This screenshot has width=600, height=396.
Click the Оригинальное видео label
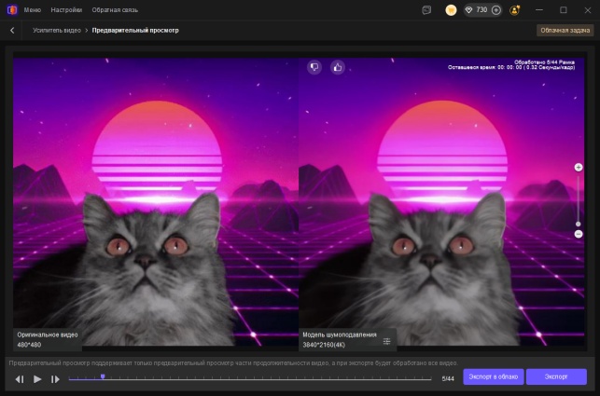coord(48,335)
